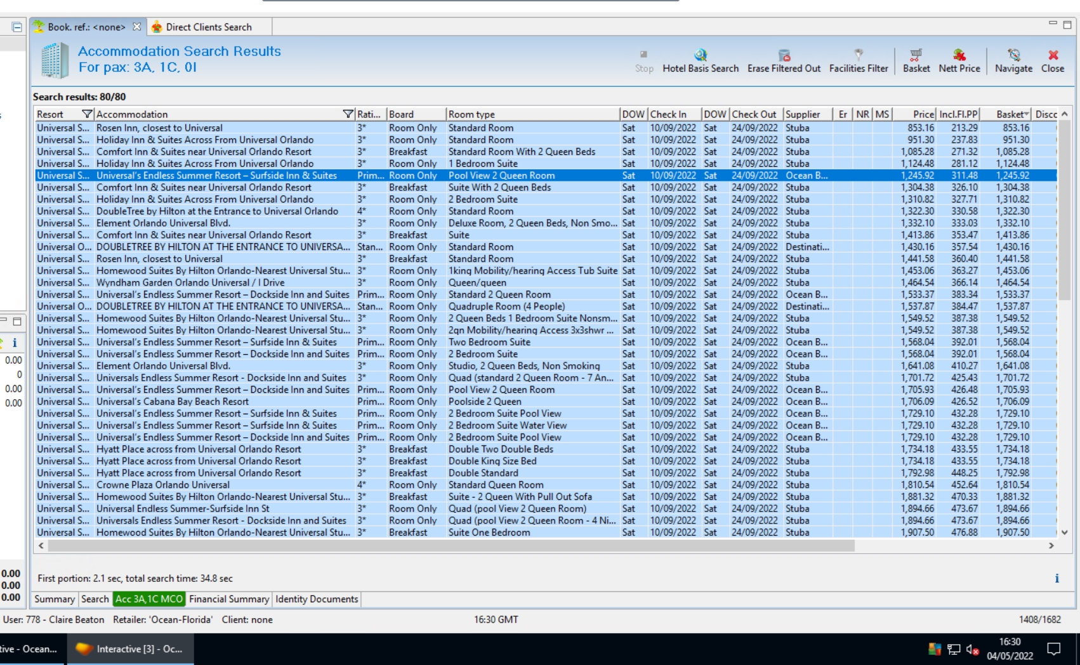Click the scroll down arrow of results
Screen dimensions: 1080x665
point(1064,532)
